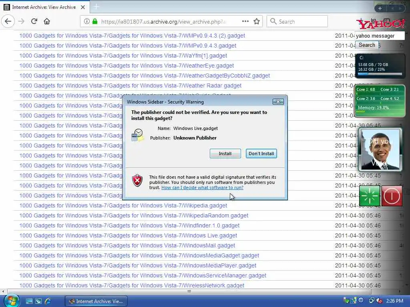The image size is (410, 307).
Task: Open the WMPv0.9.4.3 (2).gadget link
Action: [132, 36]
